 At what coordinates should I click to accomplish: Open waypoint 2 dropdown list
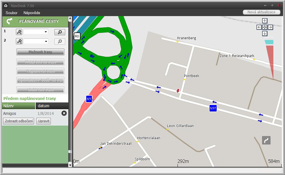coord(46,41)
